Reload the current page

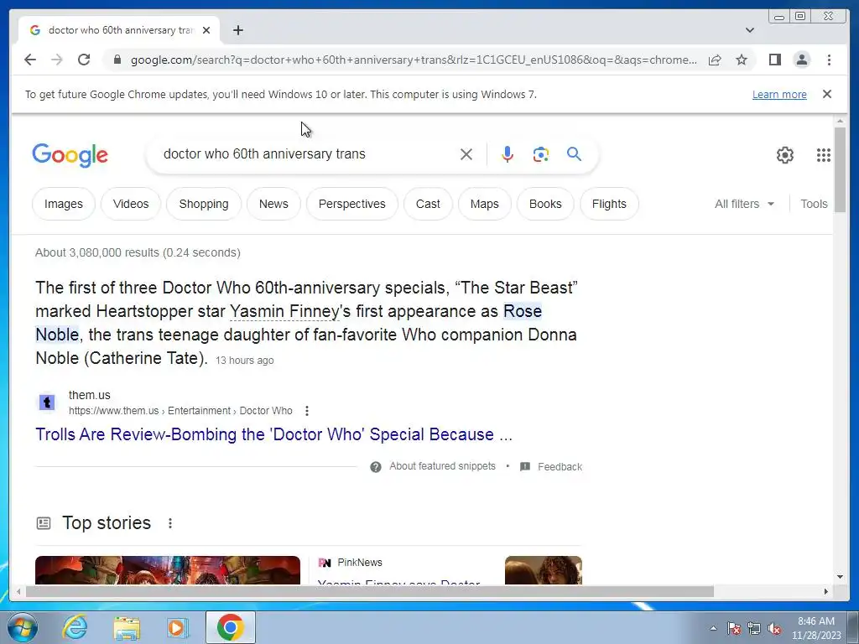coord(84,60)
